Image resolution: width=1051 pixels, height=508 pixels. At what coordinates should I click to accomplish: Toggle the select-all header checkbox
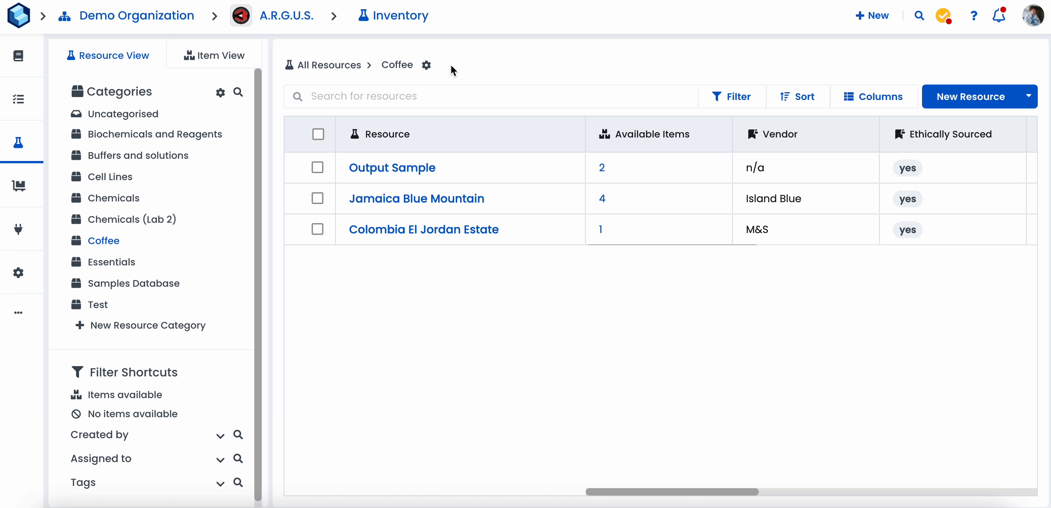pos(318,134)
